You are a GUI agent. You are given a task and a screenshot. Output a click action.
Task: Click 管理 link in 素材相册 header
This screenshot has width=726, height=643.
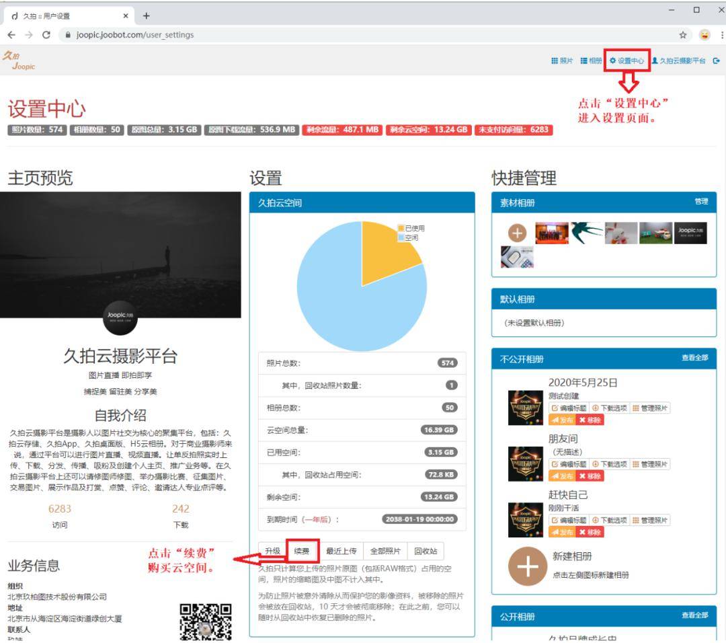[x=701, y=201]
